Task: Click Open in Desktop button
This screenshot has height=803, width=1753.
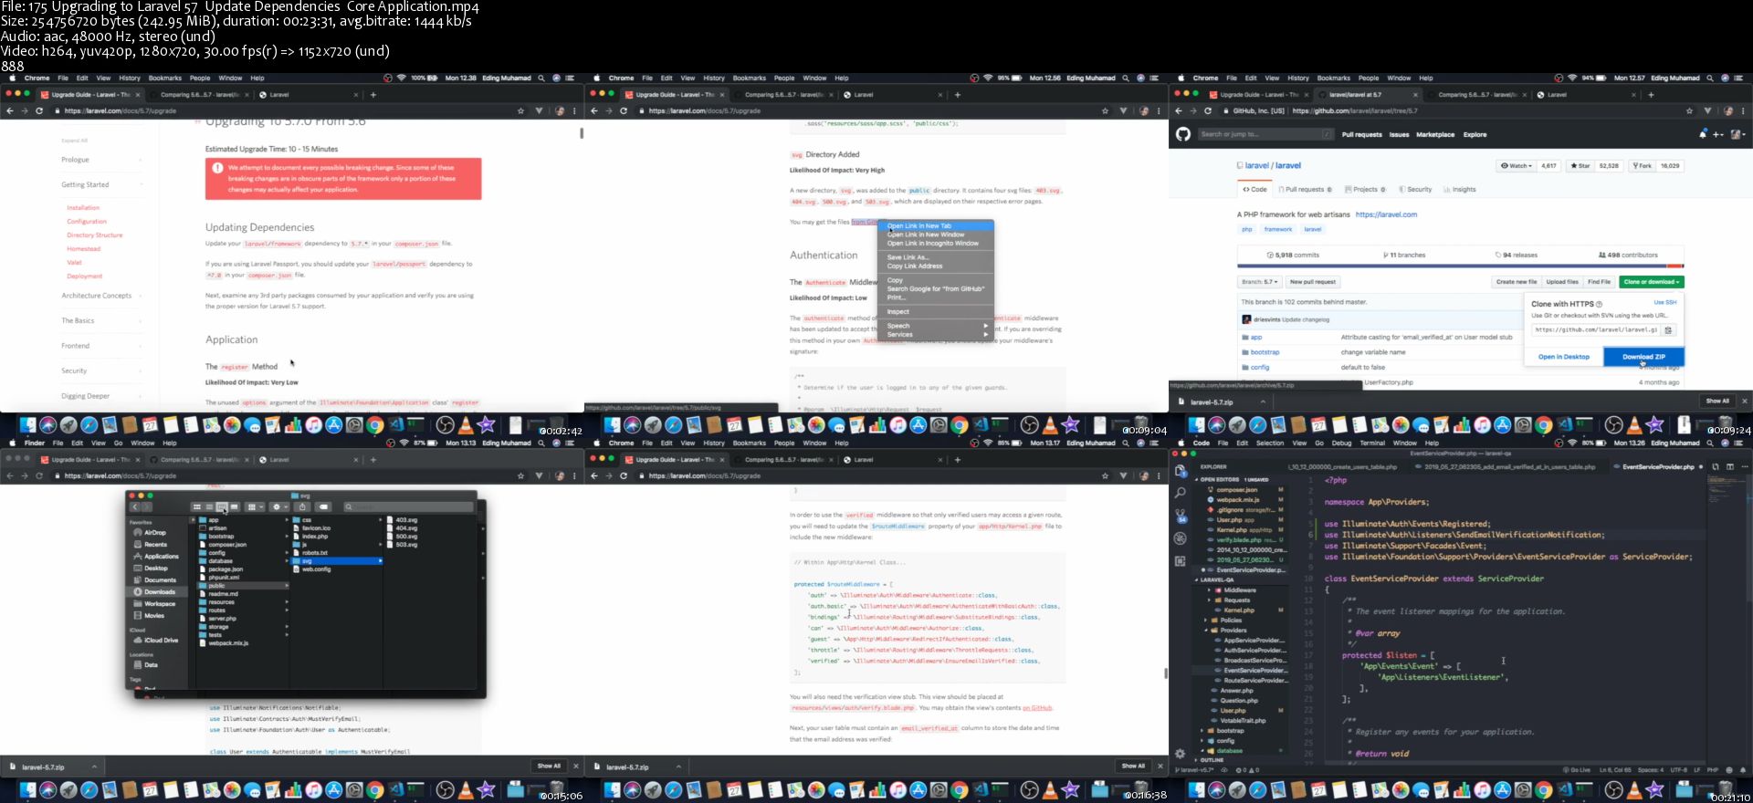Action: tap(1564, 357)
